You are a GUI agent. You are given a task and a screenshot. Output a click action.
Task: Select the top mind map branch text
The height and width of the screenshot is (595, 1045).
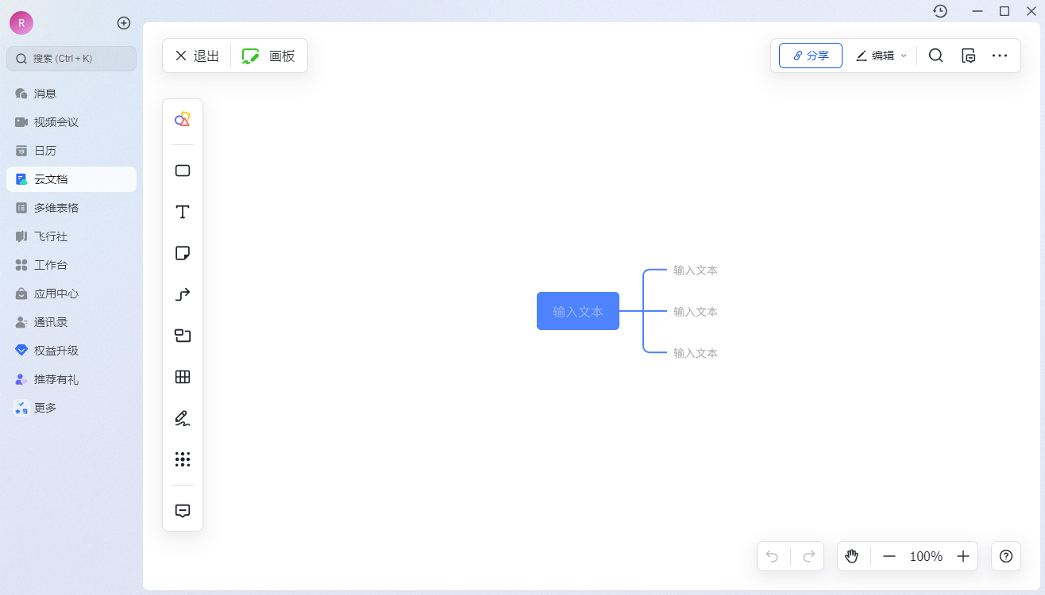pyautogui.click(x=696, y=270)
